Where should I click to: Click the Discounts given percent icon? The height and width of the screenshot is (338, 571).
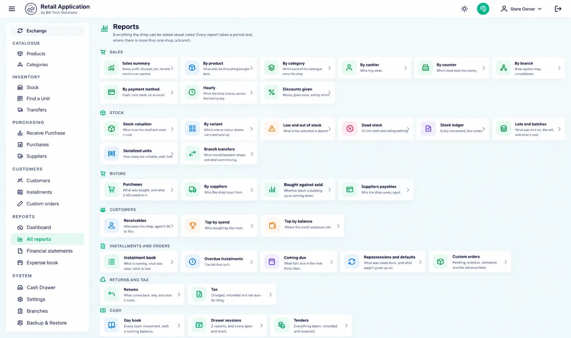click(271, 92)
